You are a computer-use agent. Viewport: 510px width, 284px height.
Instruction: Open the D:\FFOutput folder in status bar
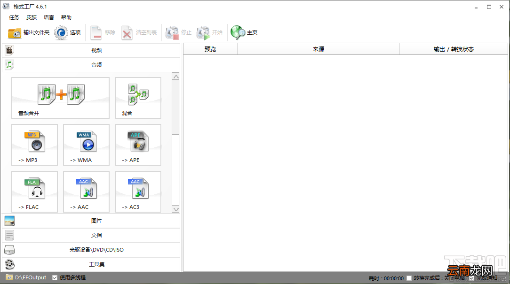pos(26,277)
